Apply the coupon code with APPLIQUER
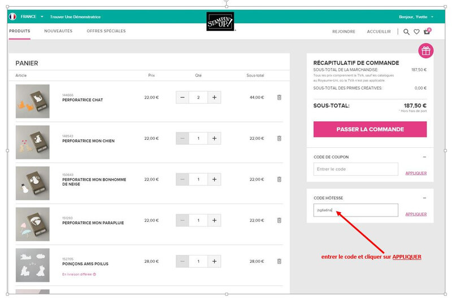 click(x=416, y=173)
